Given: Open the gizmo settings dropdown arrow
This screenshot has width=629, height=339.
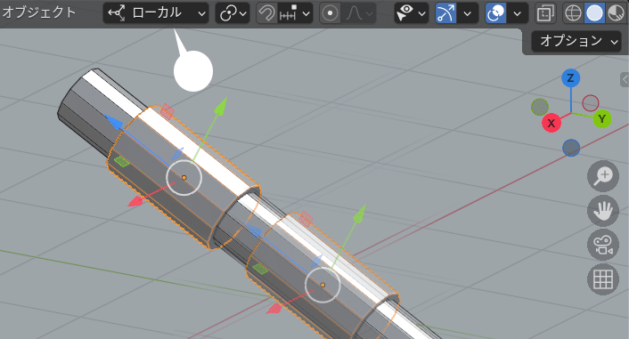Looking at the screenshot, I should pos(468,13).
